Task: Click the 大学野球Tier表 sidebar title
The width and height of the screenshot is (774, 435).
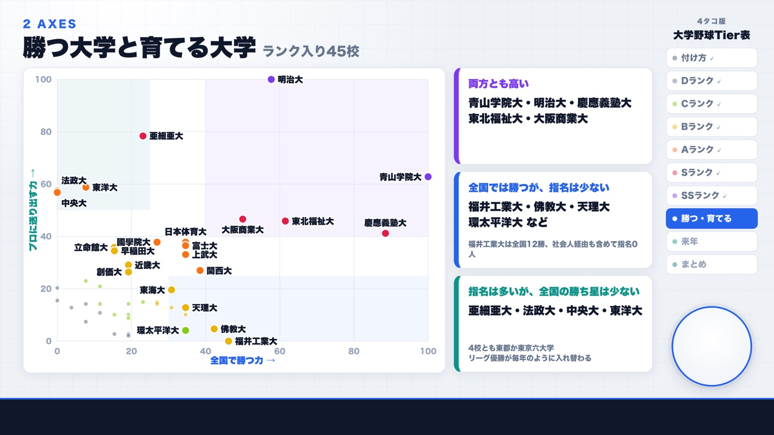Action: click(x=712, y=35)
